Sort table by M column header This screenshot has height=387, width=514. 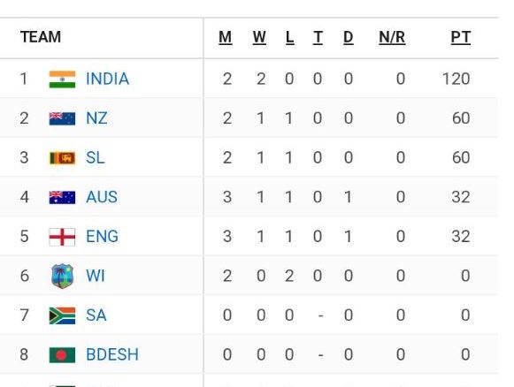click(226, 37)
